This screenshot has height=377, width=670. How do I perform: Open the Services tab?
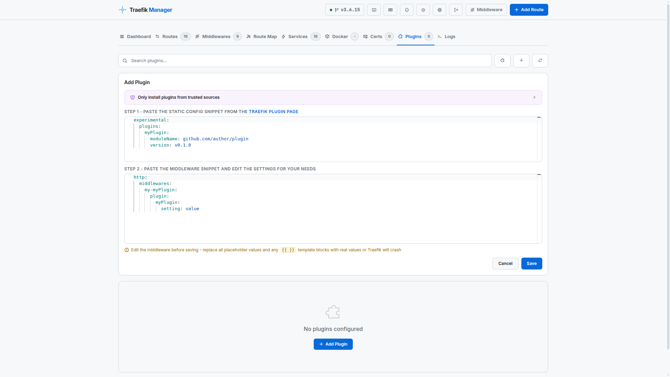pos(301,37)
